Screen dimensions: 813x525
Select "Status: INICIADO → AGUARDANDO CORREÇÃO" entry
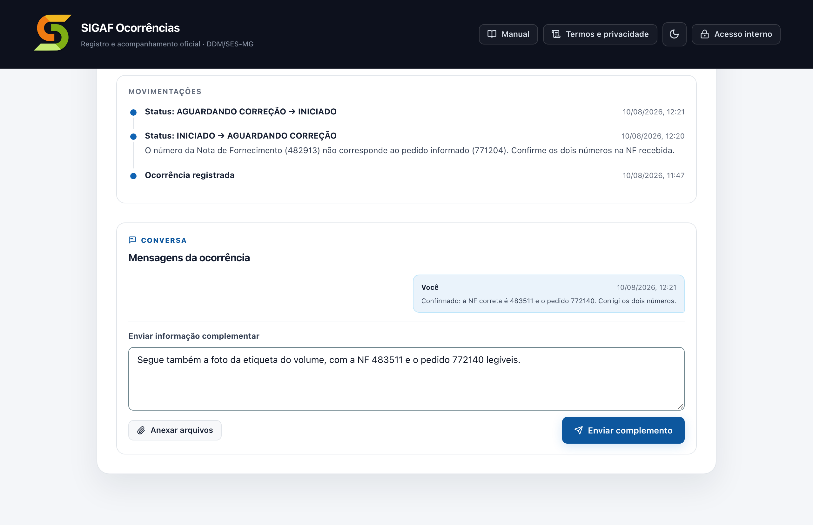(x=240, y=136)
